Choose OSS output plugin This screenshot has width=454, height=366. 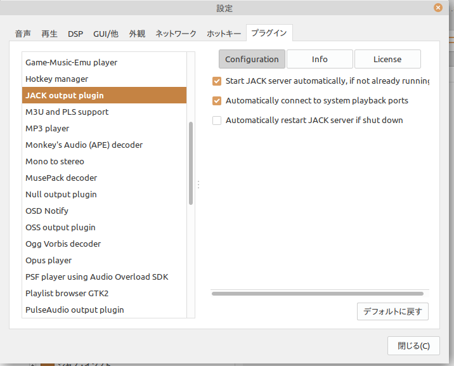104,227
